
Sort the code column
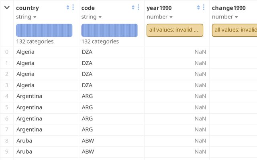133,7
